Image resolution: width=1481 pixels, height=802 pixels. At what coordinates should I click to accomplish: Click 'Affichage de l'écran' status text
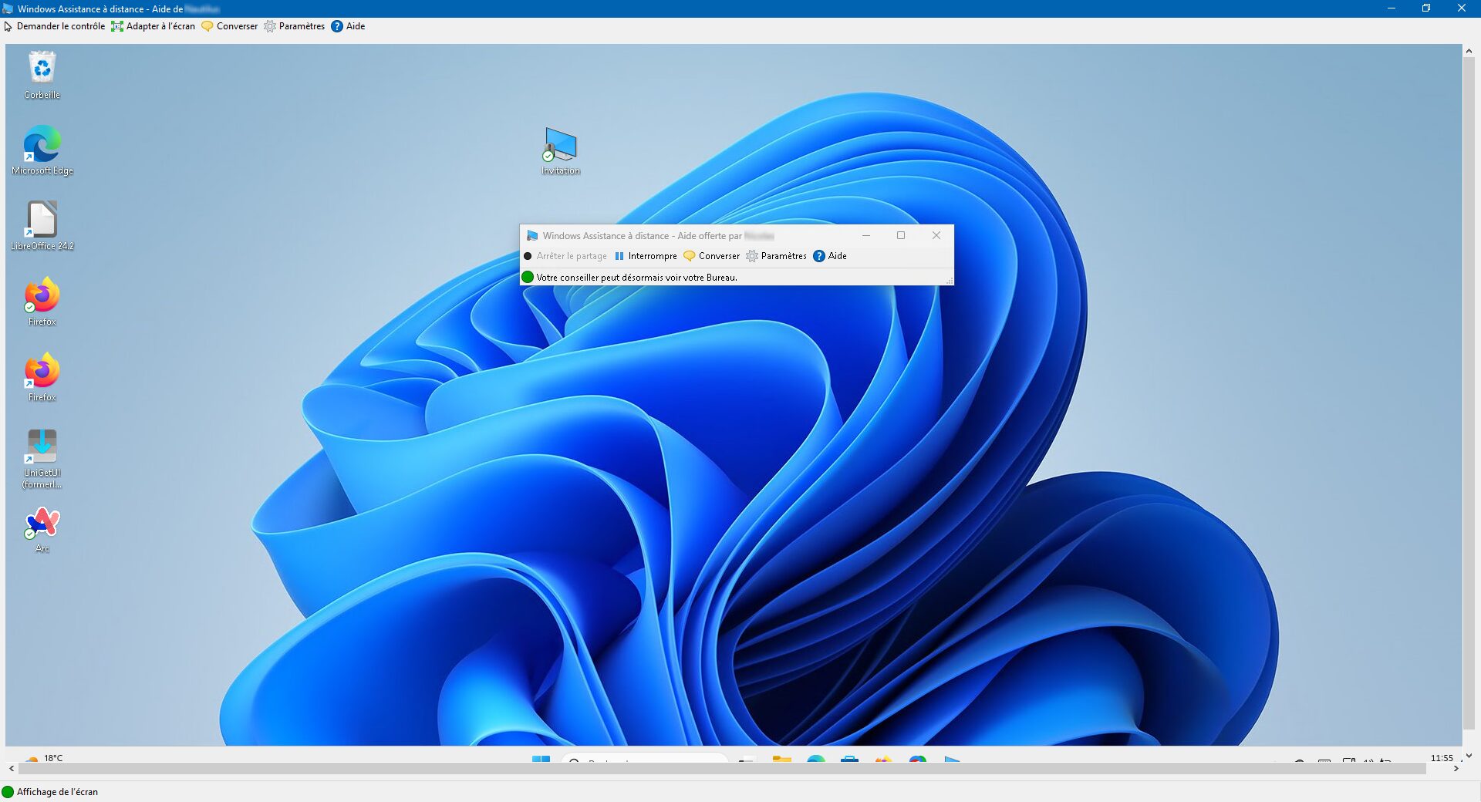tap(57, 792)
